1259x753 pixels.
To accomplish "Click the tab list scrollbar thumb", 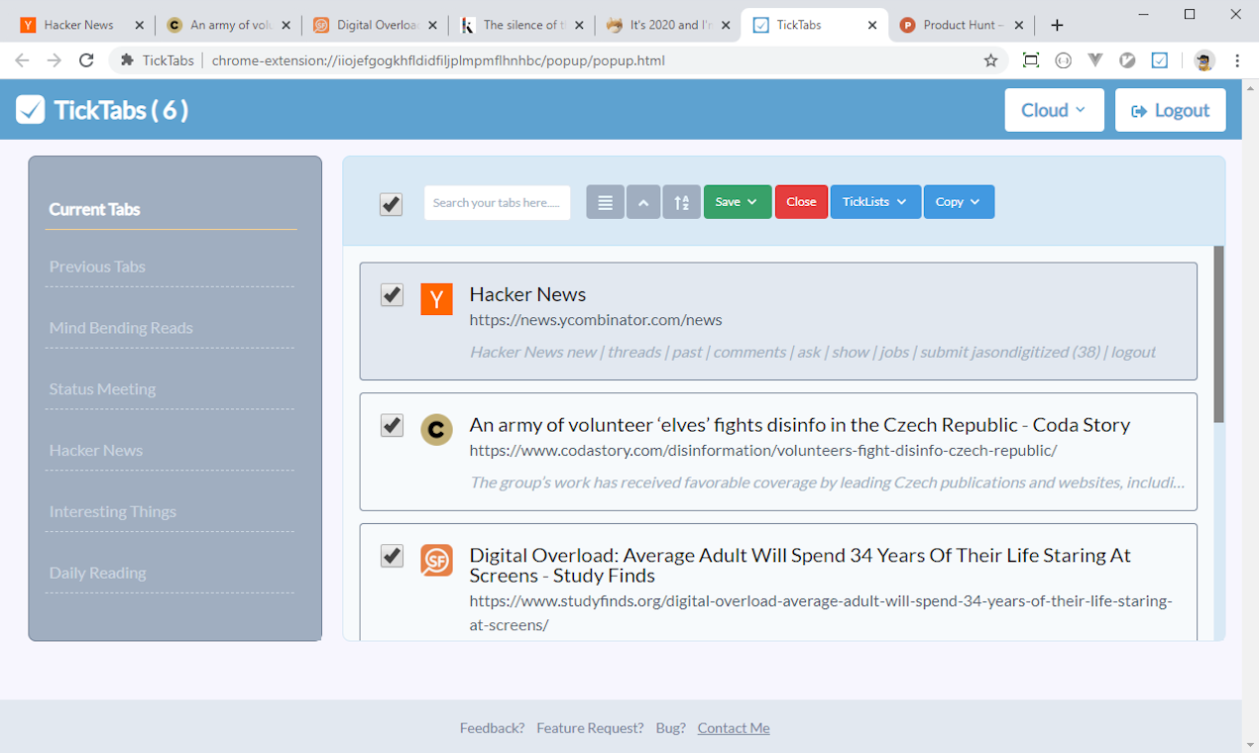I will pyautogui.click(x=1219, y=334).
